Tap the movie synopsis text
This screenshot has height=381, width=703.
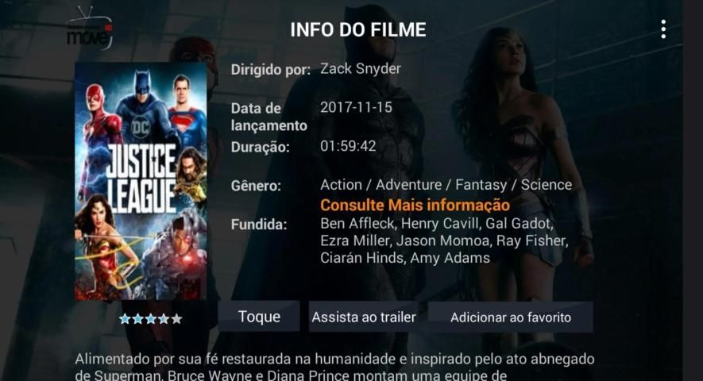pyautogui.click(x=335, y=367)
